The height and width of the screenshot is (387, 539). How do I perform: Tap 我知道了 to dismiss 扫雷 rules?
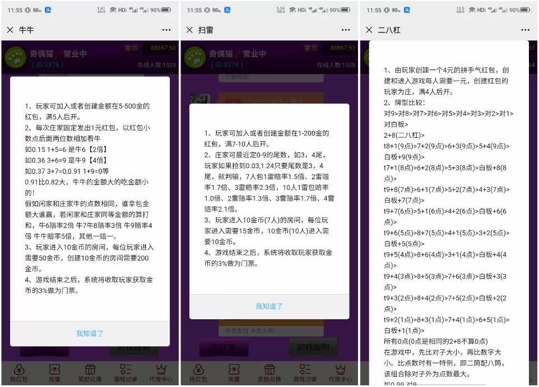(269, 306)
